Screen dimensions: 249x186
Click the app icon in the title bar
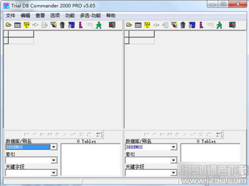click(6, 6)
